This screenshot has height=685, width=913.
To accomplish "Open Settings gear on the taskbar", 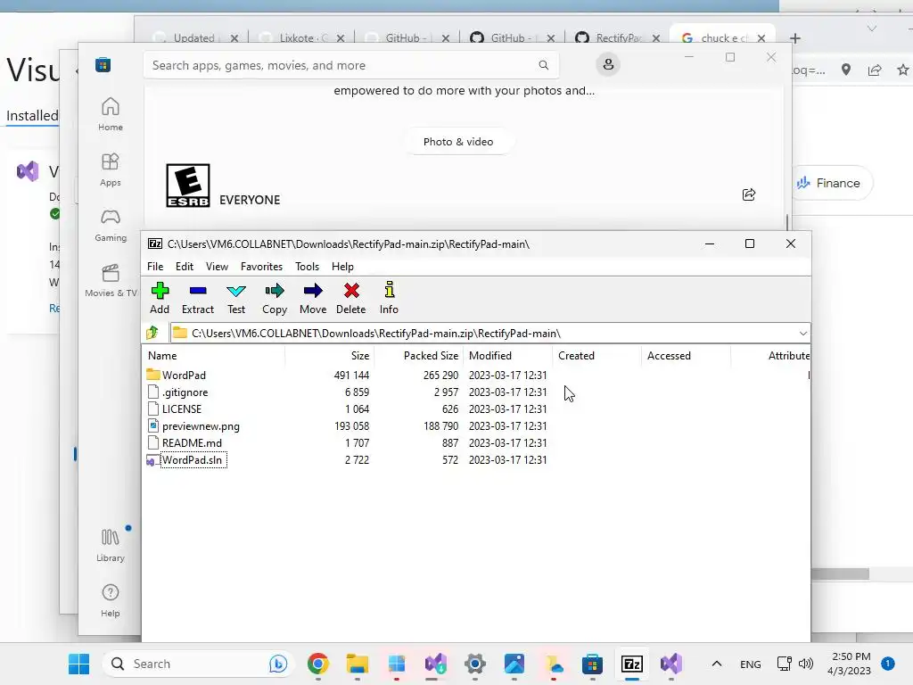I will [475, 664].
